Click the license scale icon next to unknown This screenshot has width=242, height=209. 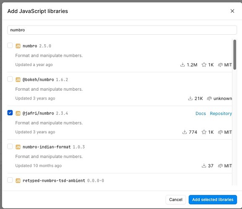coord(209,98)
